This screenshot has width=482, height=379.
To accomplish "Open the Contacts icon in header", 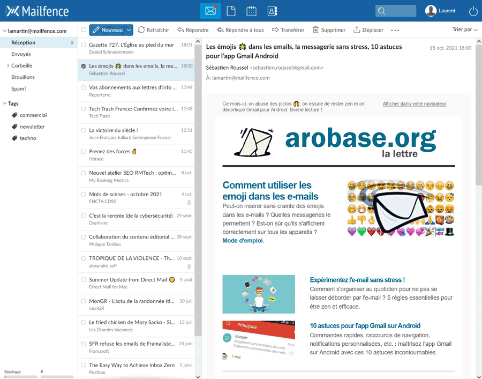I will 272,11.
